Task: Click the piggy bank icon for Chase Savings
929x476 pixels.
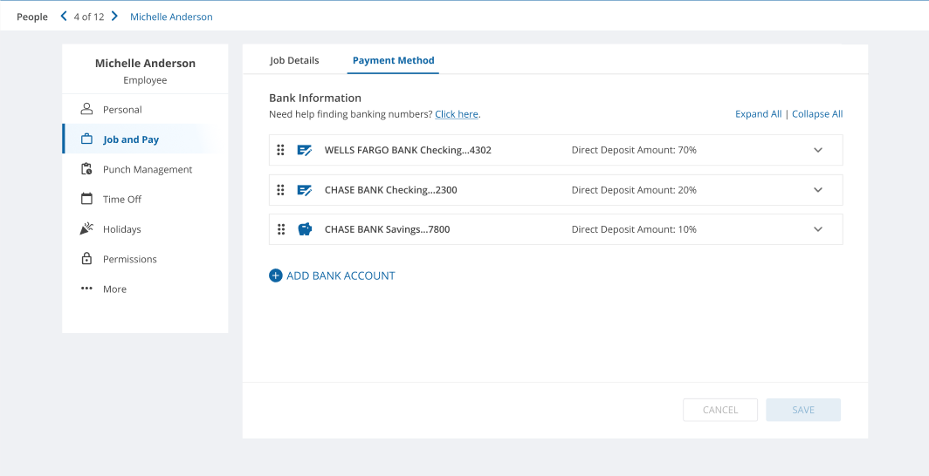Action: [305, 229]
